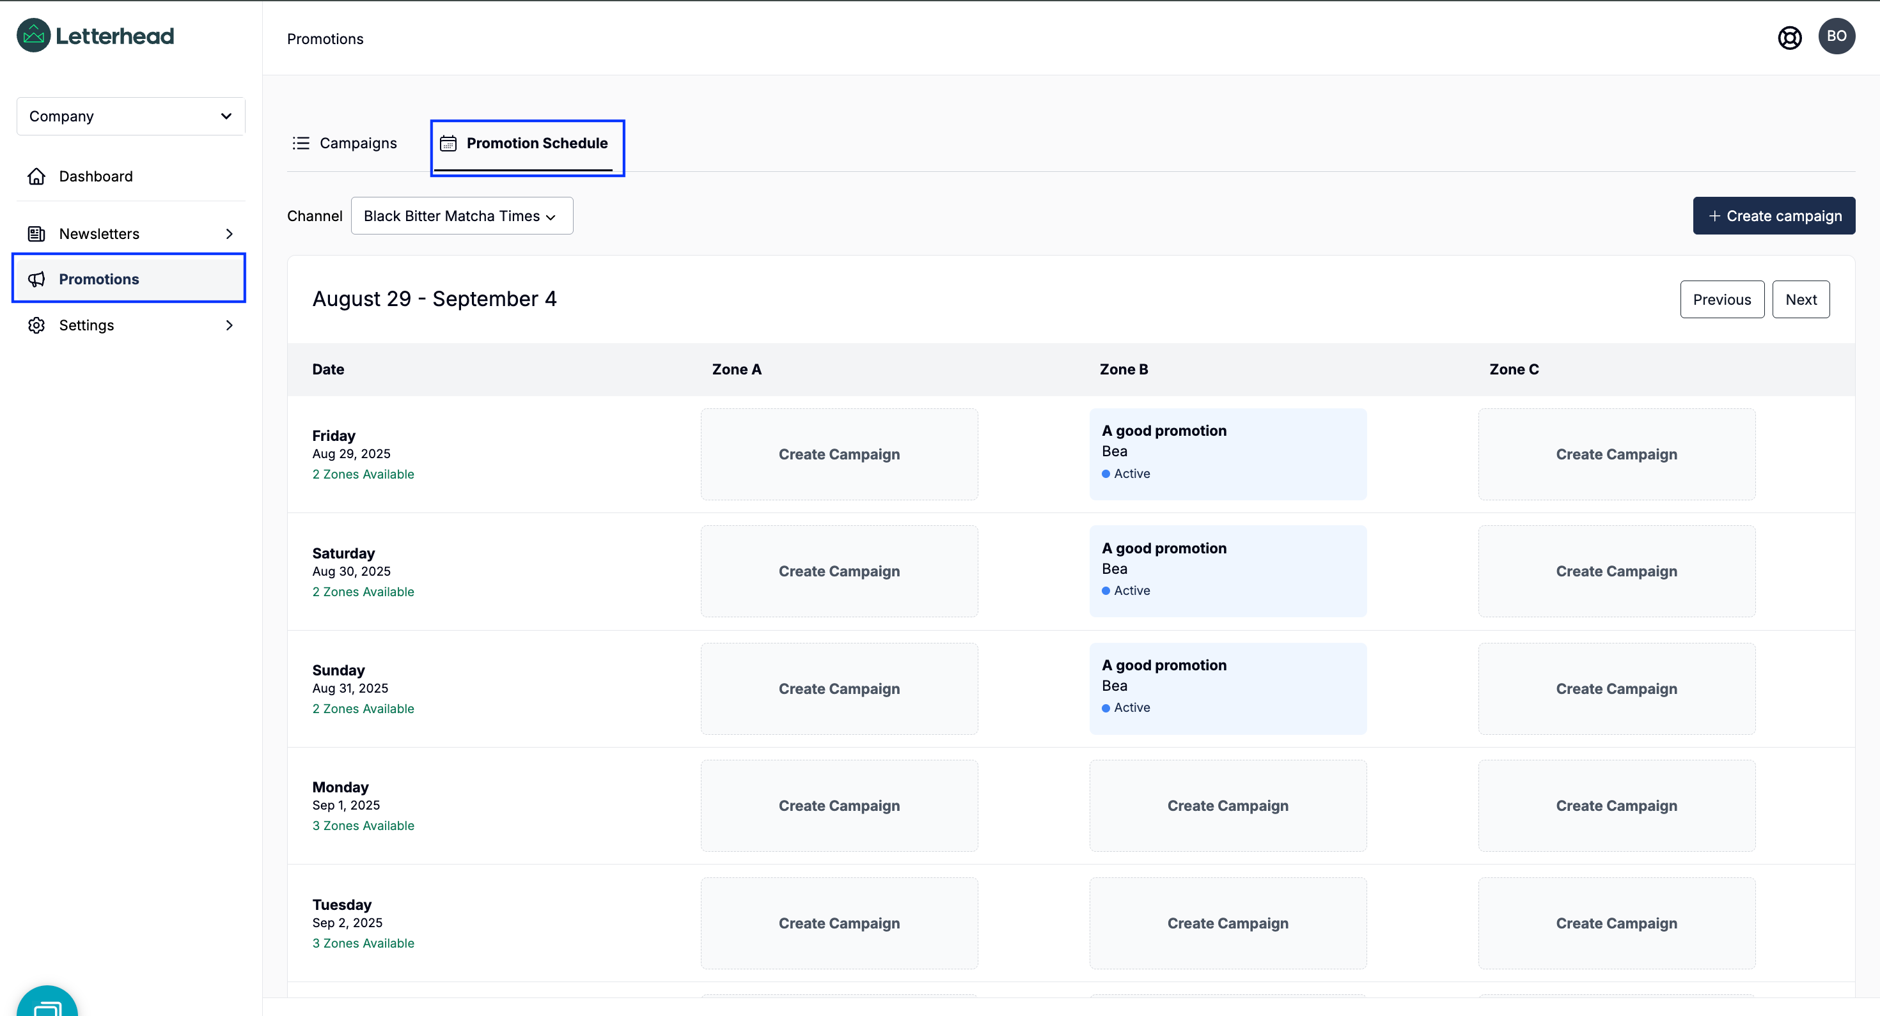Open the Black Bitter Matcha Times channel dropdown
The width and height of the screenshot is (1880, 1016).
tap(462, 216)
